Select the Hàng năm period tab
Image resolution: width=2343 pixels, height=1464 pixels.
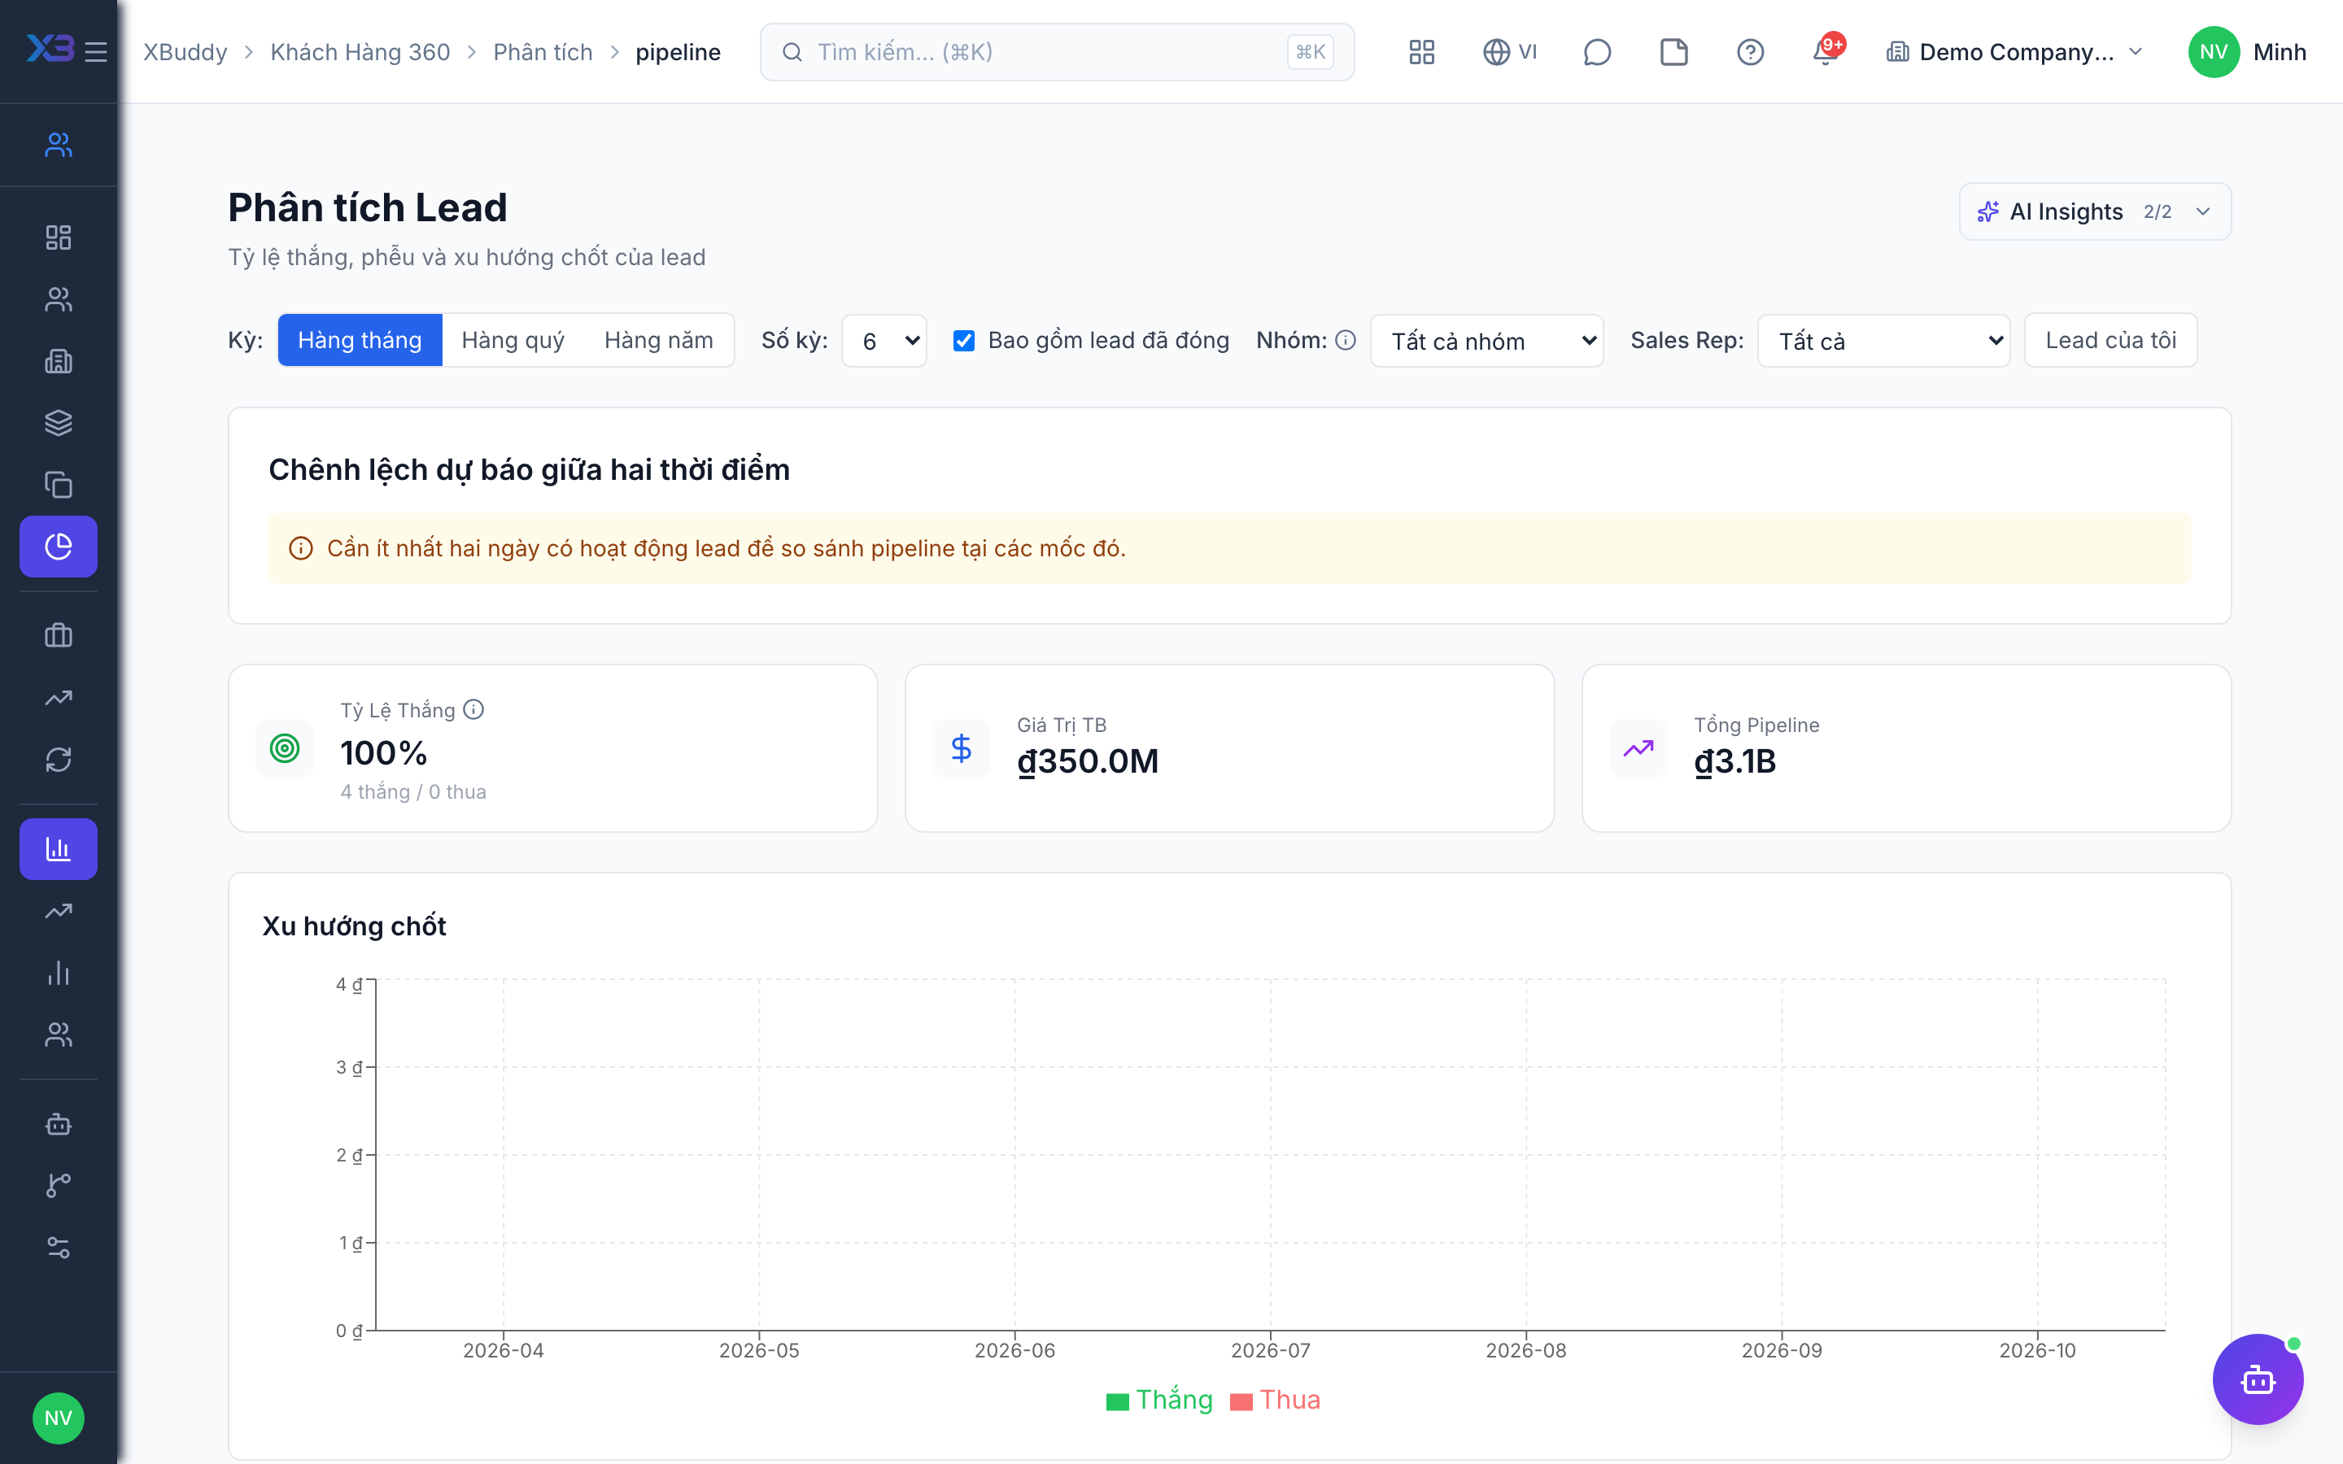tap(658, 340)
